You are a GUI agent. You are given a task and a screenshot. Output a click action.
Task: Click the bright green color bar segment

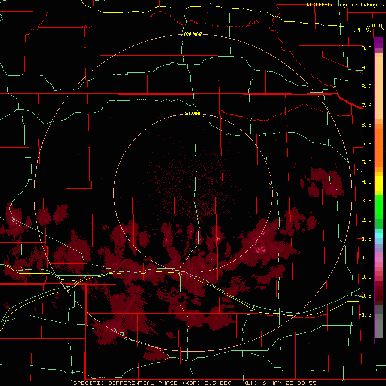[x=379, y=207]
